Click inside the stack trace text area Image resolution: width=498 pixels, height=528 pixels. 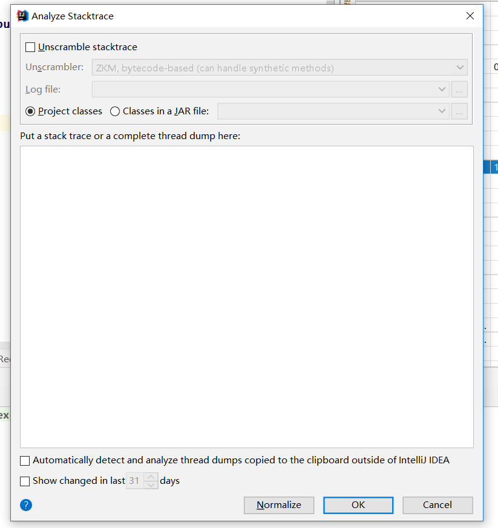pos(246,296)
